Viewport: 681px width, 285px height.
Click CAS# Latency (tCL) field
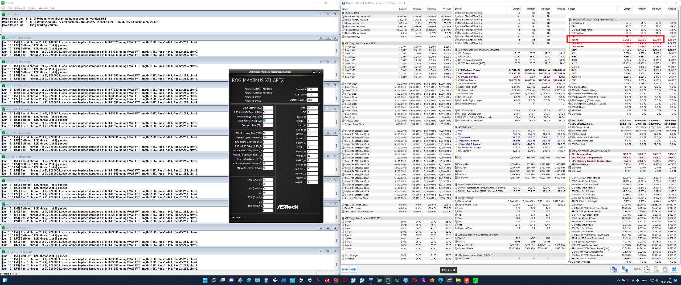tap(268, 108)
